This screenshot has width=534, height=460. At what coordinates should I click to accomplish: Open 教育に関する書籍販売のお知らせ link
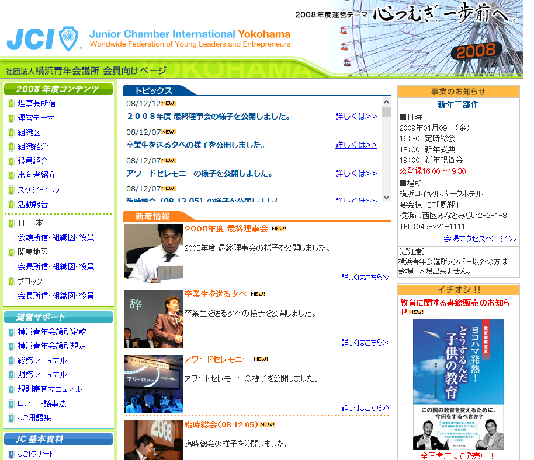(x=455, y=307)
